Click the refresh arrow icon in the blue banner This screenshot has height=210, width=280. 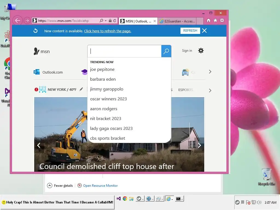[36, 31]
